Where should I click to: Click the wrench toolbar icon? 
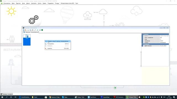35,30
